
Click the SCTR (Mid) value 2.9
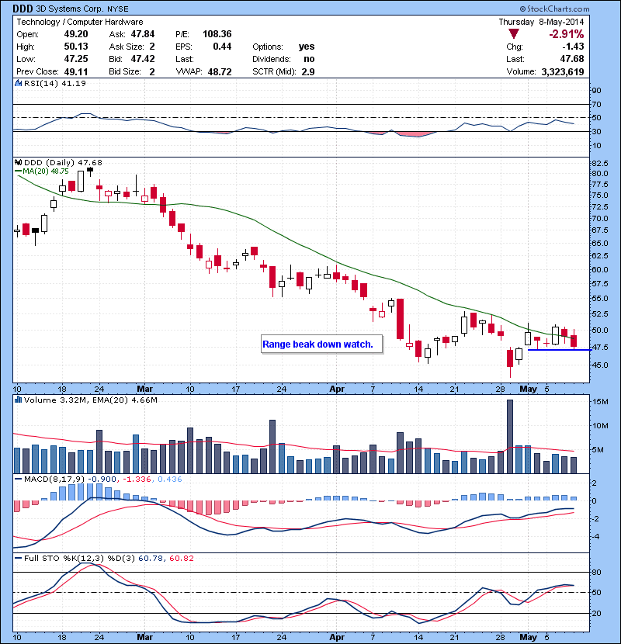point(308,72)
